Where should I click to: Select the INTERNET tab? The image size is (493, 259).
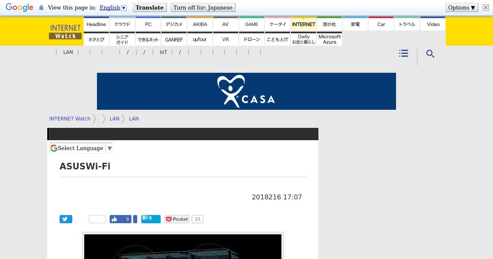[304, 24]
